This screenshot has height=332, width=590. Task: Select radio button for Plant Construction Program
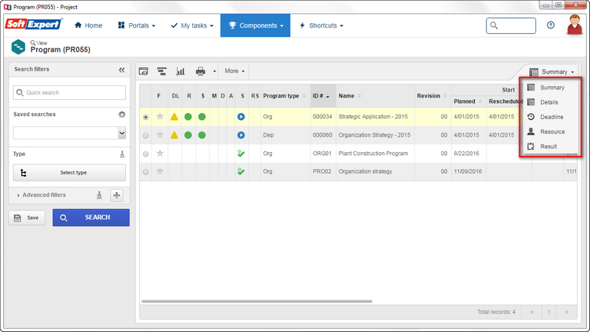(146, 154)
